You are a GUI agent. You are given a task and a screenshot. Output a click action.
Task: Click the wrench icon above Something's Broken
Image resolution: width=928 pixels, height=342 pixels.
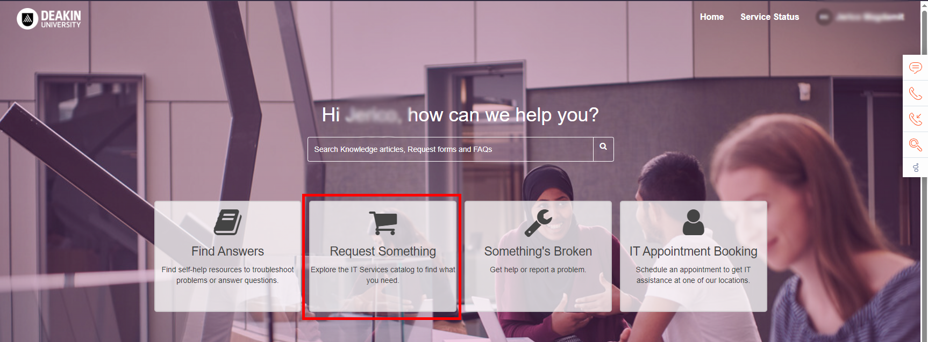pyautogui.click(x=538, y=223)
